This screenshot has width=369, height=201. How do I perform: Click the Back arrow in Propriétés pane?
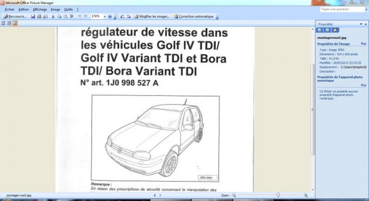click(320, 30)
